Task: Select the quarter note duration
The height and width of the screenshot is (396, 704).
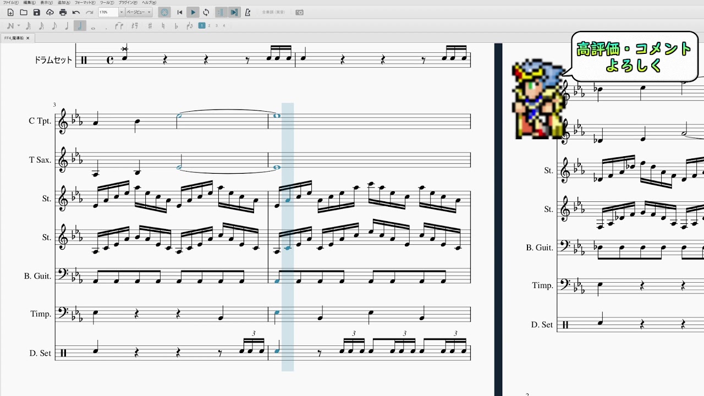Action: pyautogui.click(x=67, y=26)
